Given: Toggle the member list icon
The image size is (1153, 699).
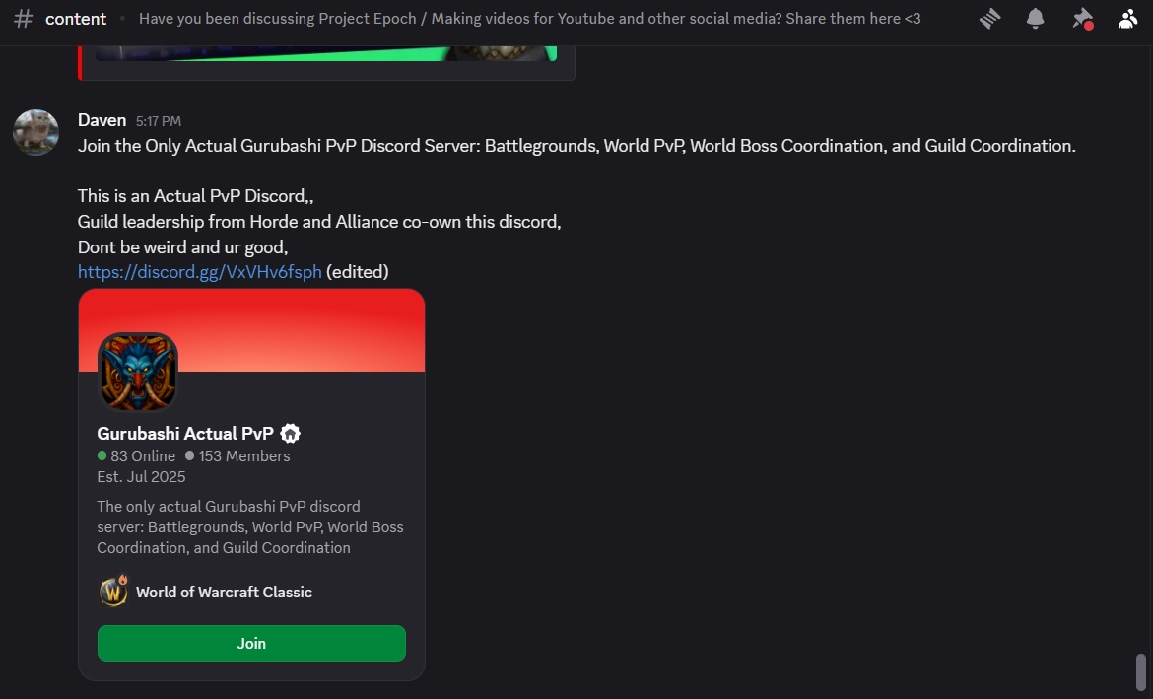Looking at the screenshot, I should (1128, 19).
